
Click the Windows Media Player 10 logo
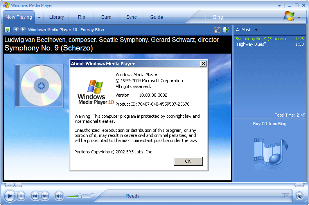tap(95, 92)
